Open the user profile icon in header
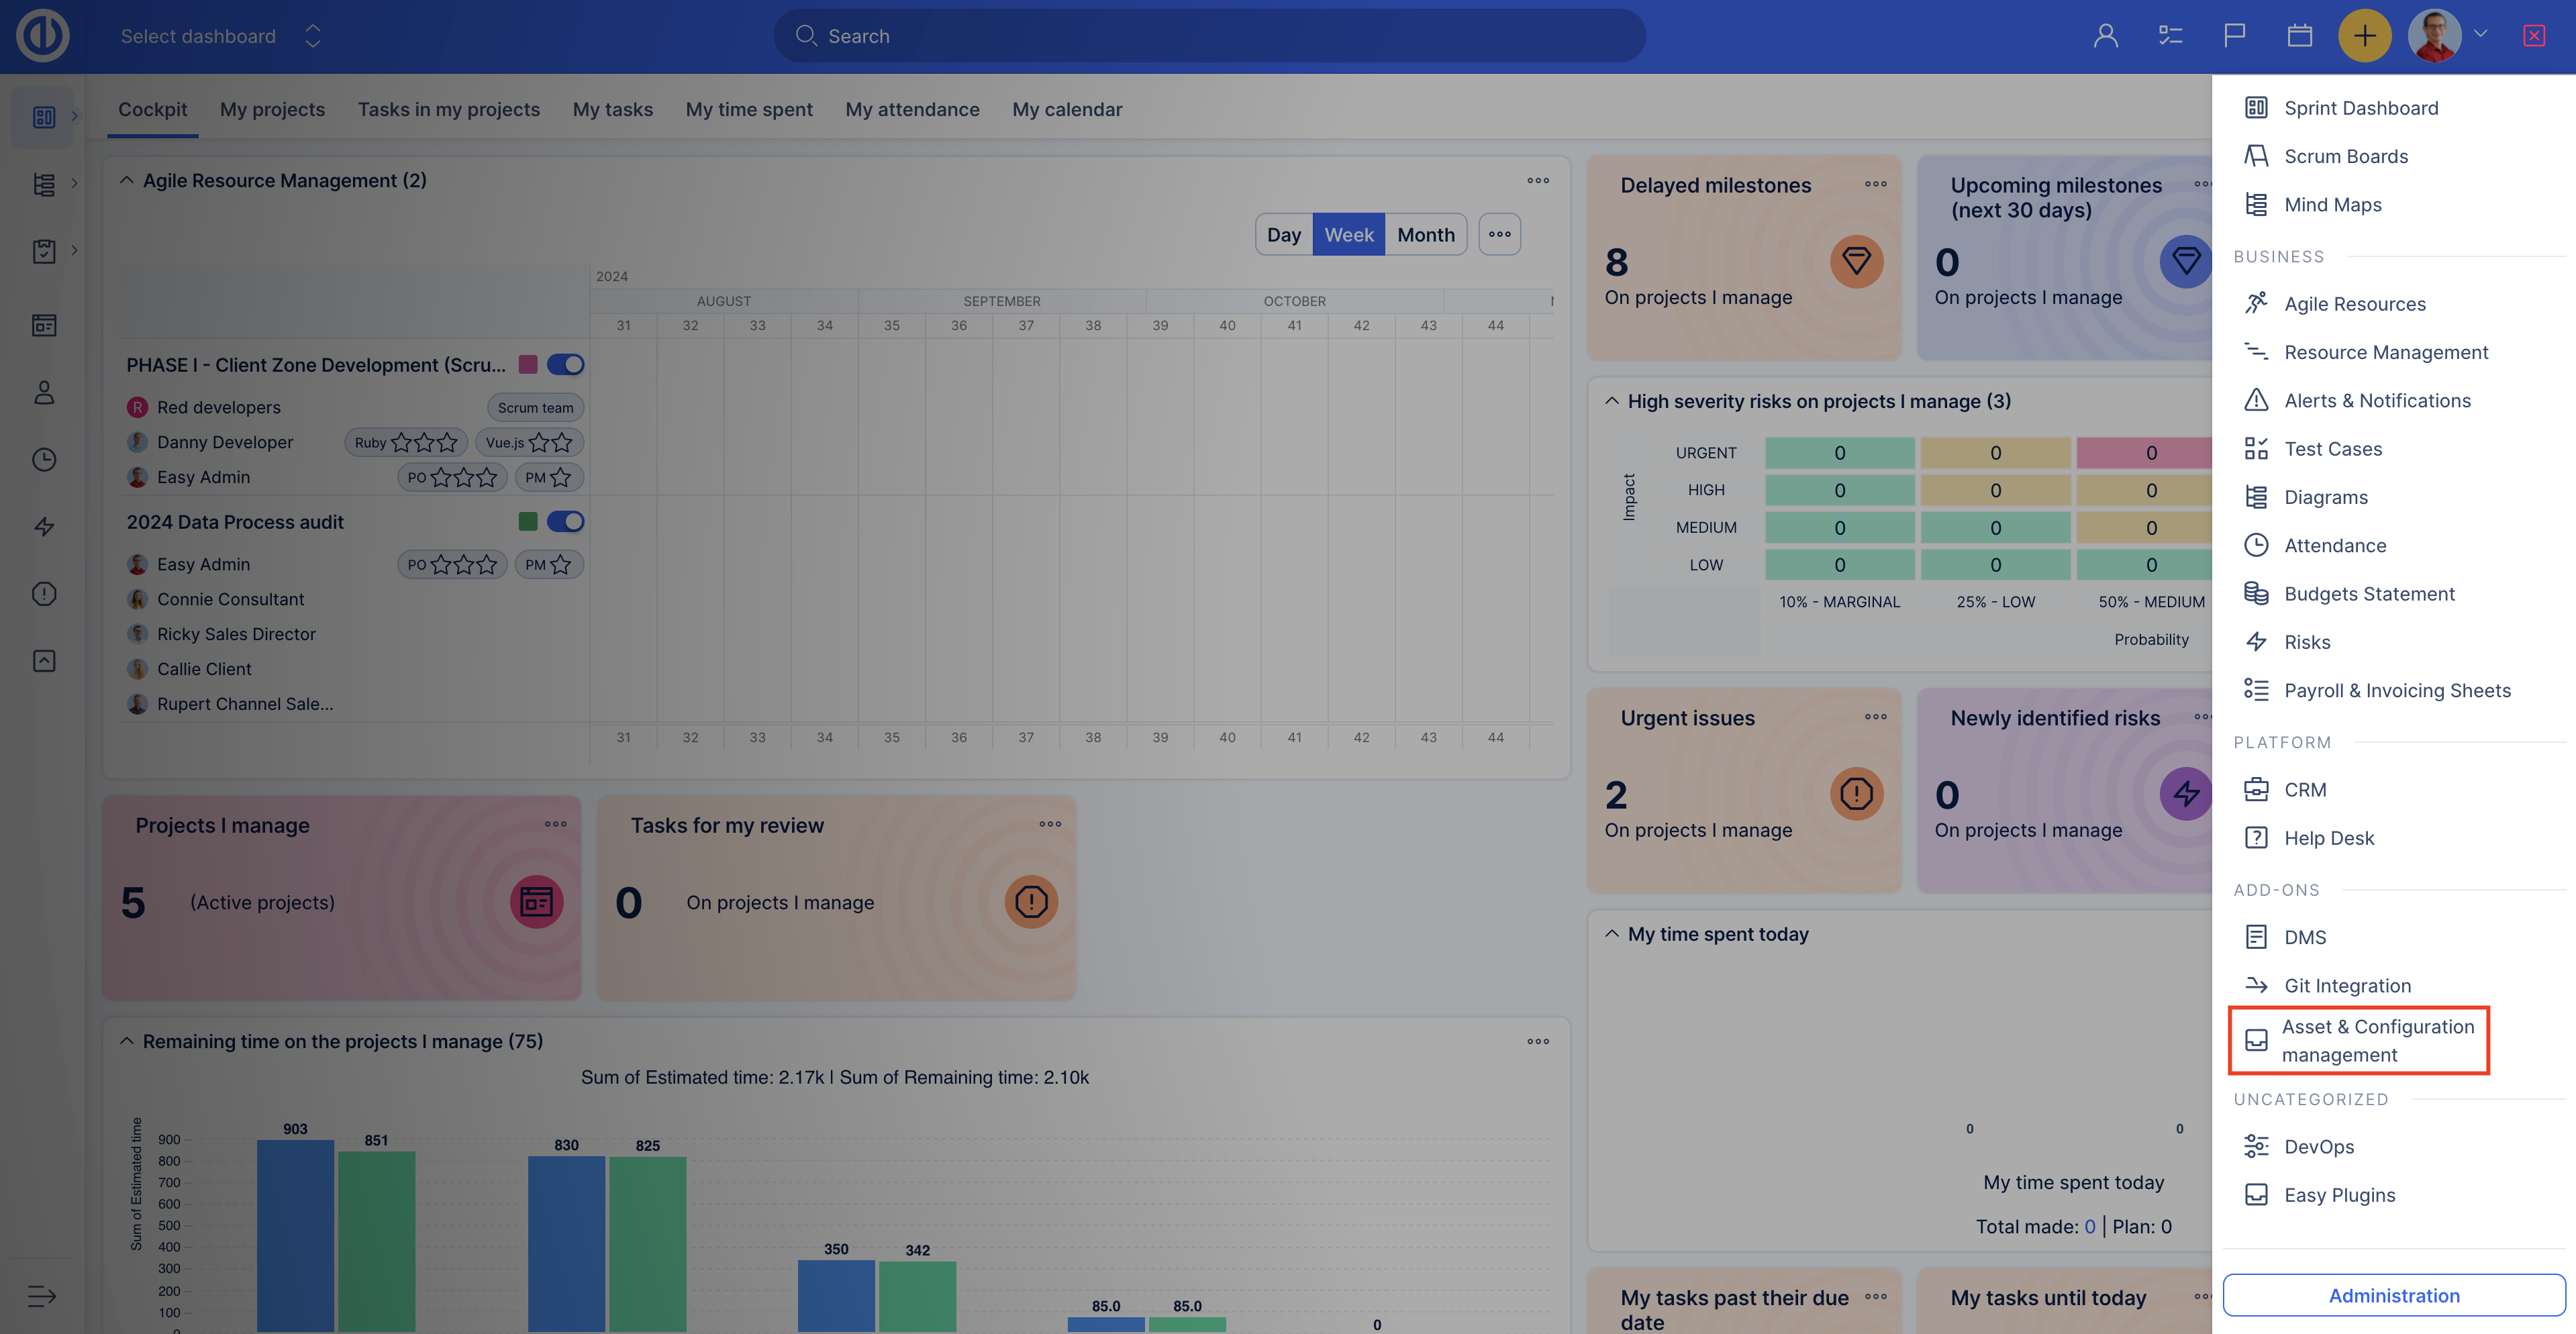The image size is (2576, 1334). pyautogui.click(x=2105, y=36)
